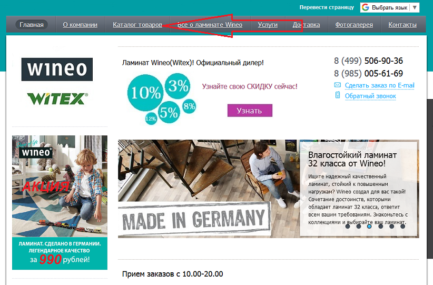Viewport: 433px width, 285px height.
Task: Select the first slide dot in banner
Action: [x=348, y=226]
